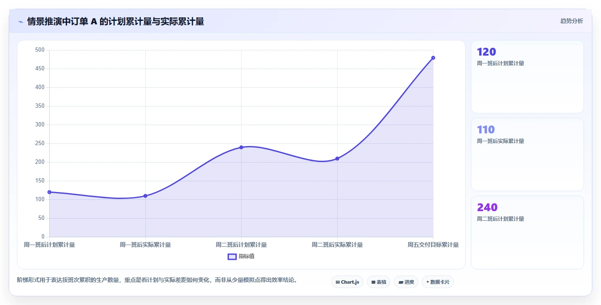Click x-axis label 周二班后实际累计量
Viewport: 601px width, 305px height.
[337, 245]
